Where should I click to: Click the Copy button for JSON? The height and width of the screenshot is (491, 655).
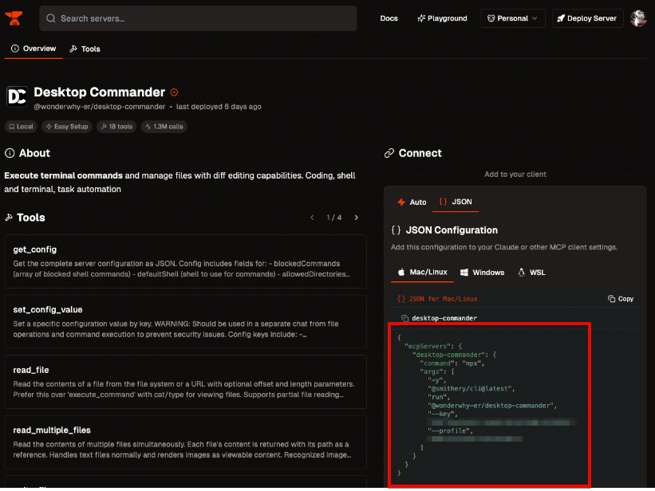(x=621, y=299)
